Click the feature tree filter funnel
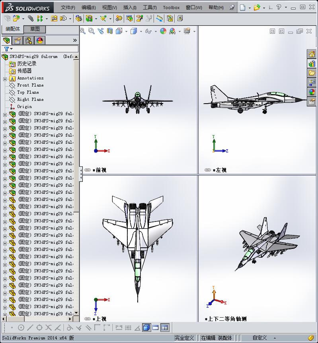The height and width of the screenshot is (343, 318). coord(7,49)
